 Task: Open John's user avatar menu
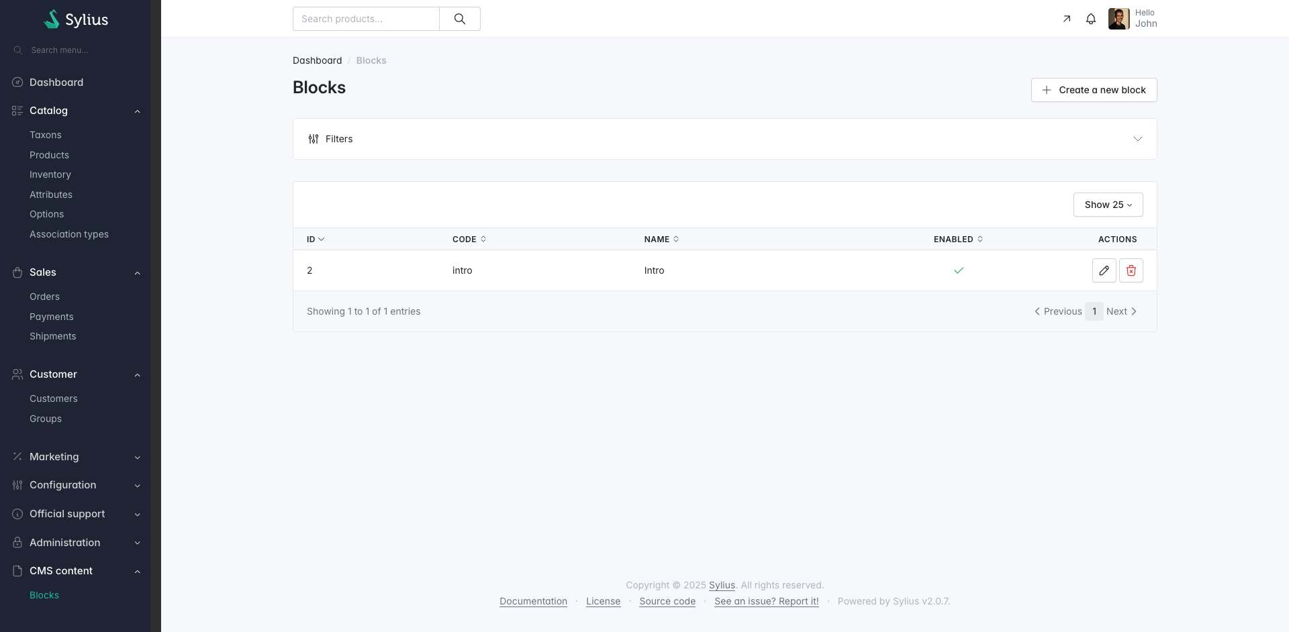pyautogui.click(x=1118, y=19)
